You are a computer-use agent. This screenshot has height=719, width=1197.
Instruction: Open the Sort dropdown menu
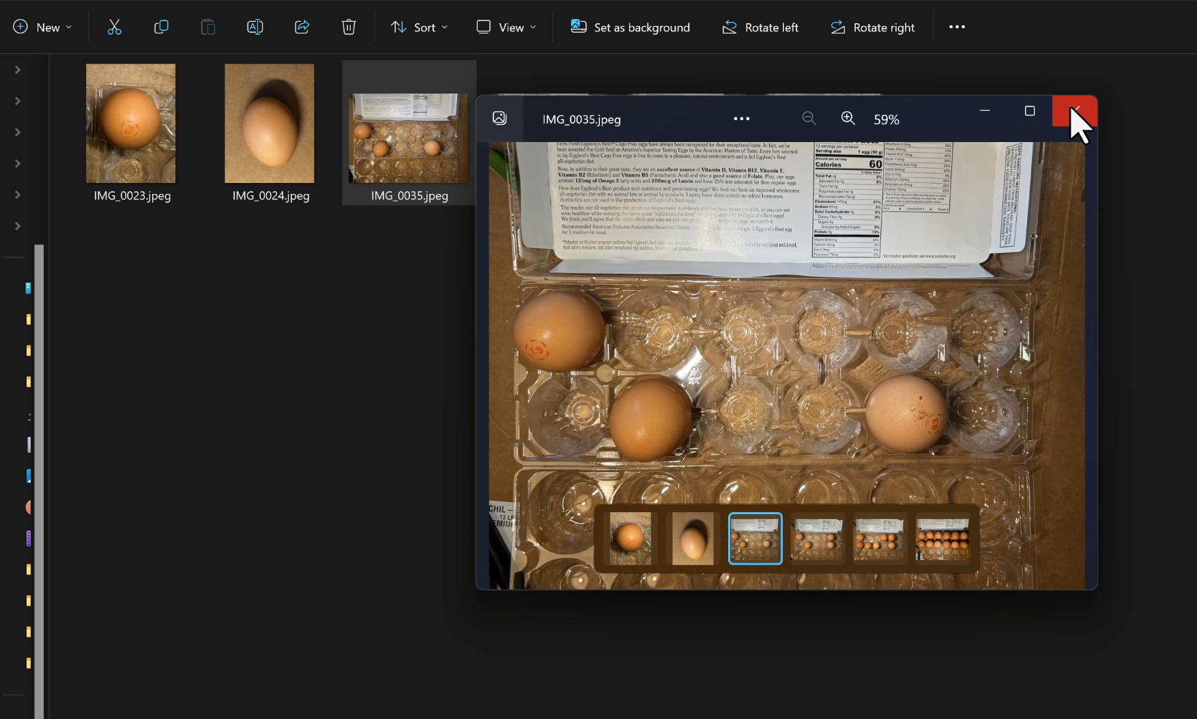tap(419, 27)
